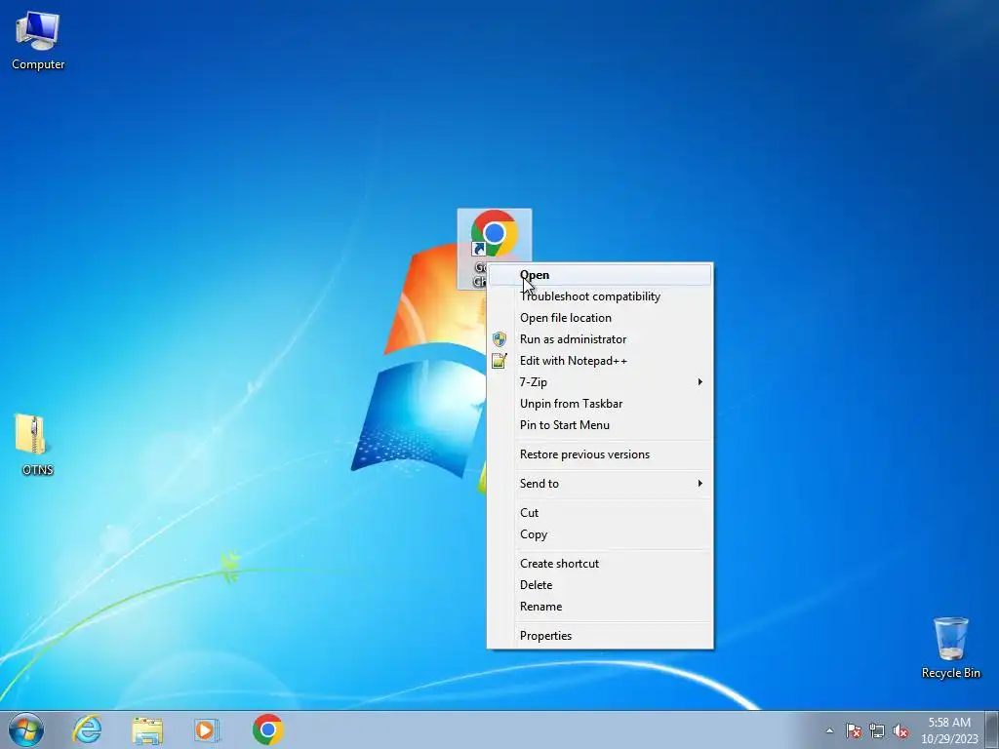Image resolution: width=999 pixels, height=749 pixels.
Task: Open the clock showing 5:58 AM
Action: (949, 730)
